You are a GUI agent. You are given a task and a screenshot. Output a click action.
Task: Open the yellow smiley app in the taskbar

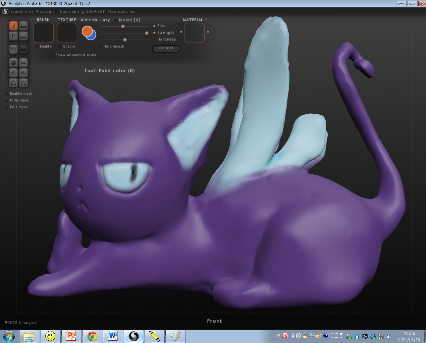(50, 336)
